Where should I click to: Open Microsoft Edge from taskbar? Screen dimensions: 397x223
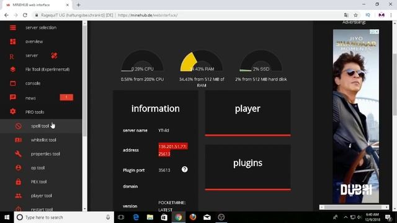click(136, 217)
